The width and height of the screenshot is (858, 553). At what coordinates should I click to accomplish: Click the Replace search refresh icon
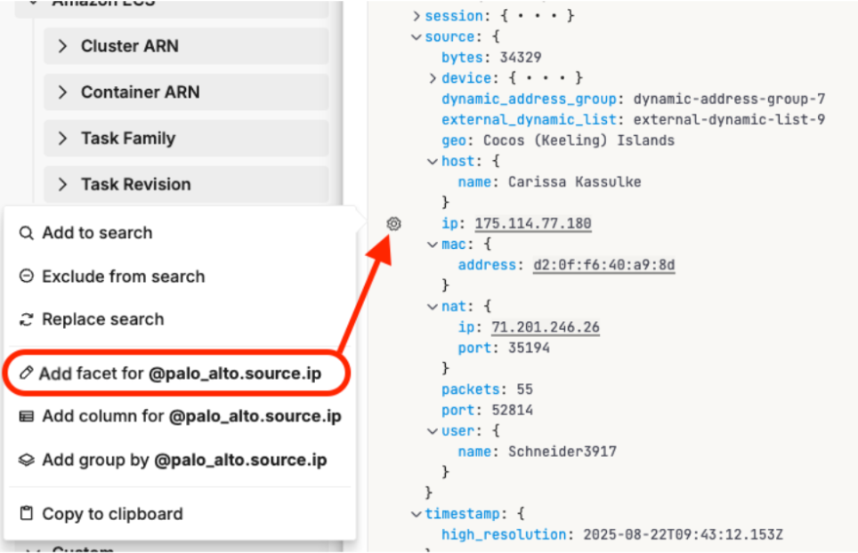tap(27, 319)
